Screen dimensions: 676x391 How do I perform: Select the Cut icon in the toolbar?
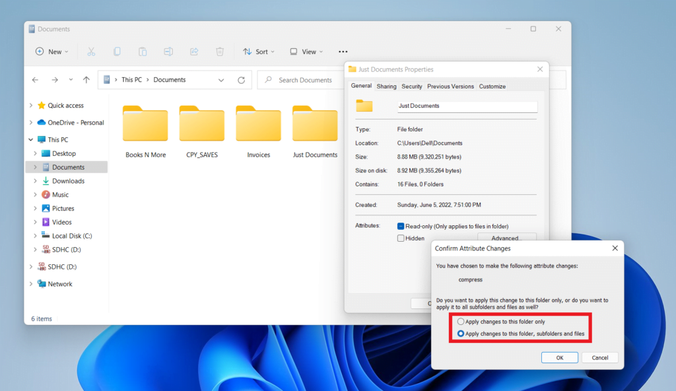pos(92,52)
